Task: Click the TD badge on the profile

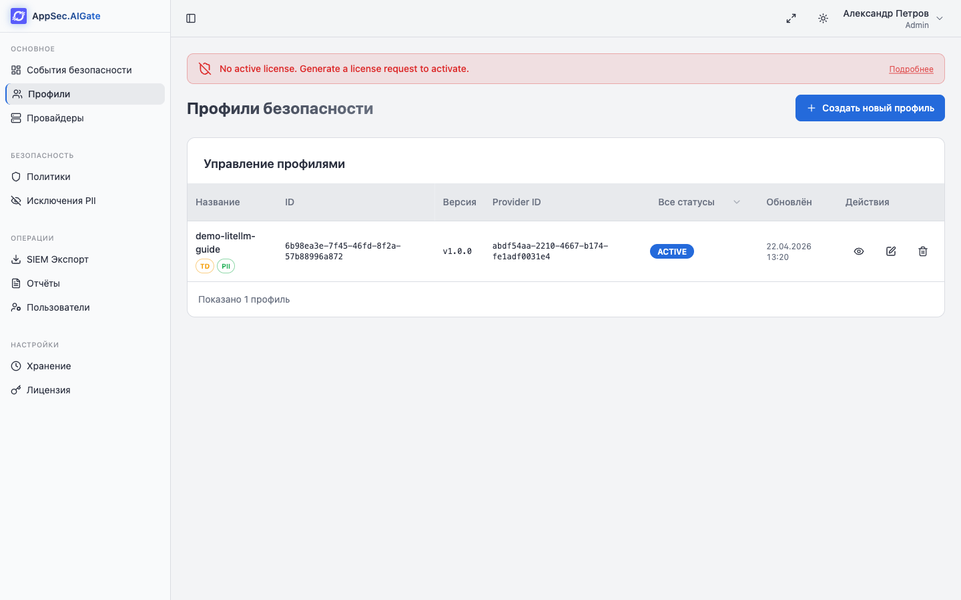Action: pyautogui.click(x=205, y=266)
